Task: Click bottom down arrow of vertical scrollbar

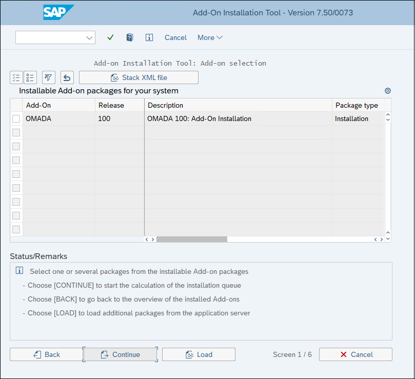Action: pyautogui.click(x=388, y=238)
